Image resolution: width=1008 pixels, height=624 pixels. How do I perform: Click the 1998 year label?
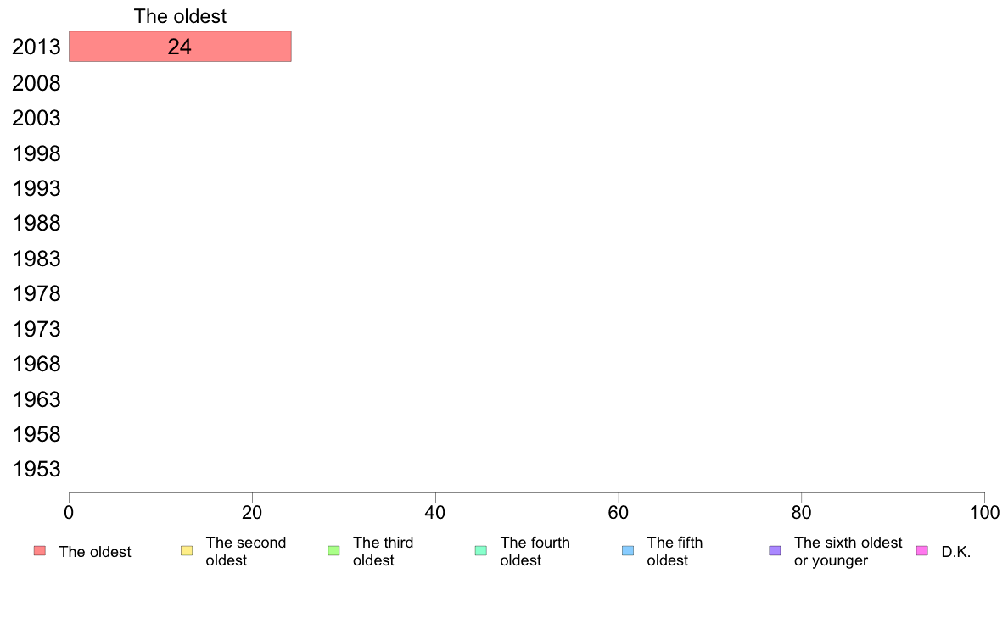click(x=36, y=153)
